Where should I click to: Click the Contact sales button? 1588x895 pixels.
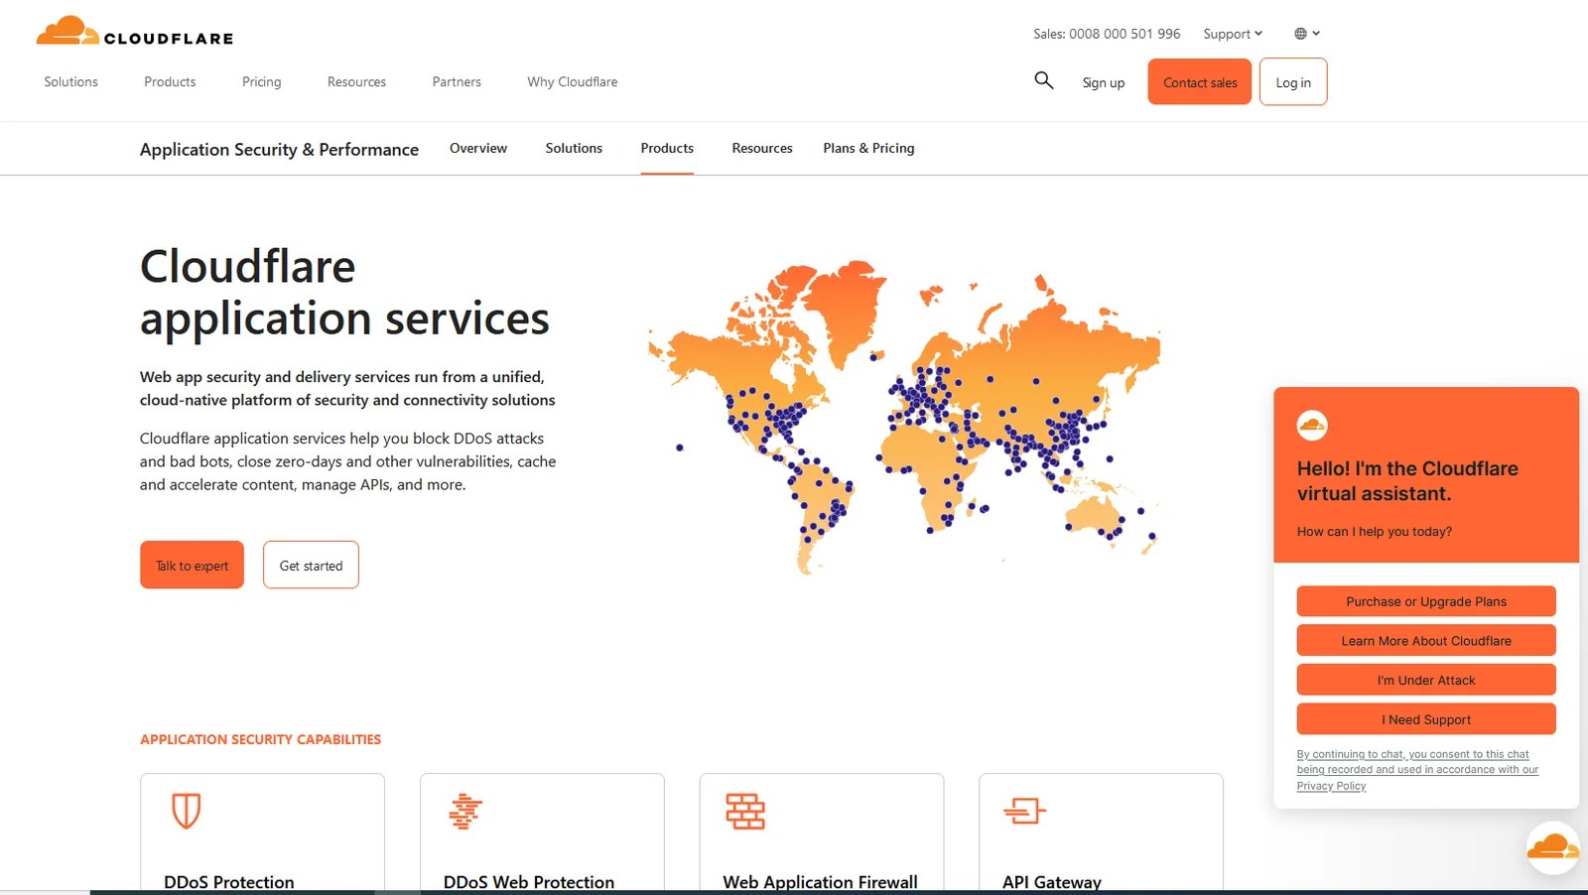(x=1200, y=81)
